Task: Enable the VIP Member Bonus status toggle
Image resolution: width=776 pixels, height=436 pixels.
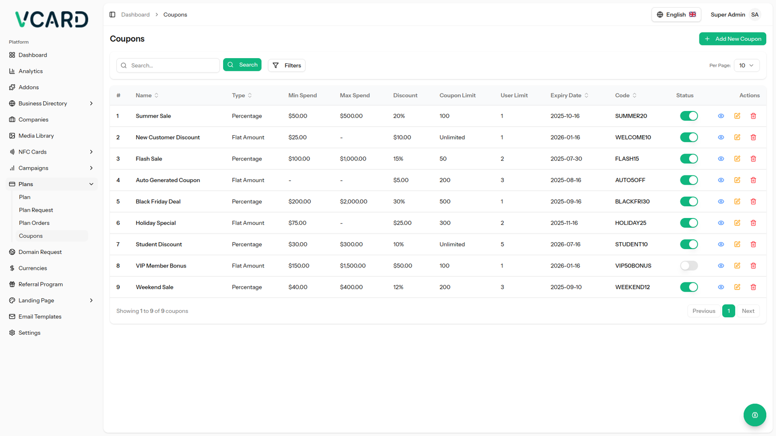Action: (x=688, y=266)
